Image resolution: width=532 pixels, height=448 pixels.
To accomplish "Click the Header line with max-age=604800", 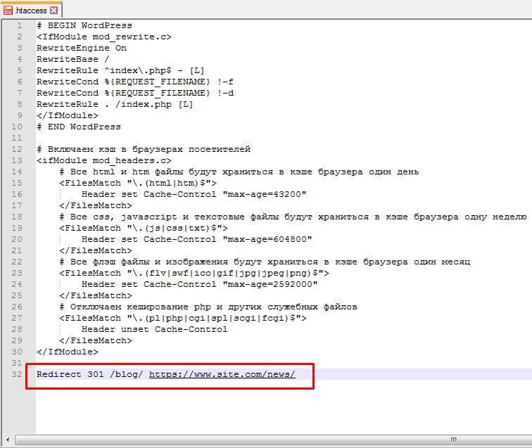I will pos(197,239).
